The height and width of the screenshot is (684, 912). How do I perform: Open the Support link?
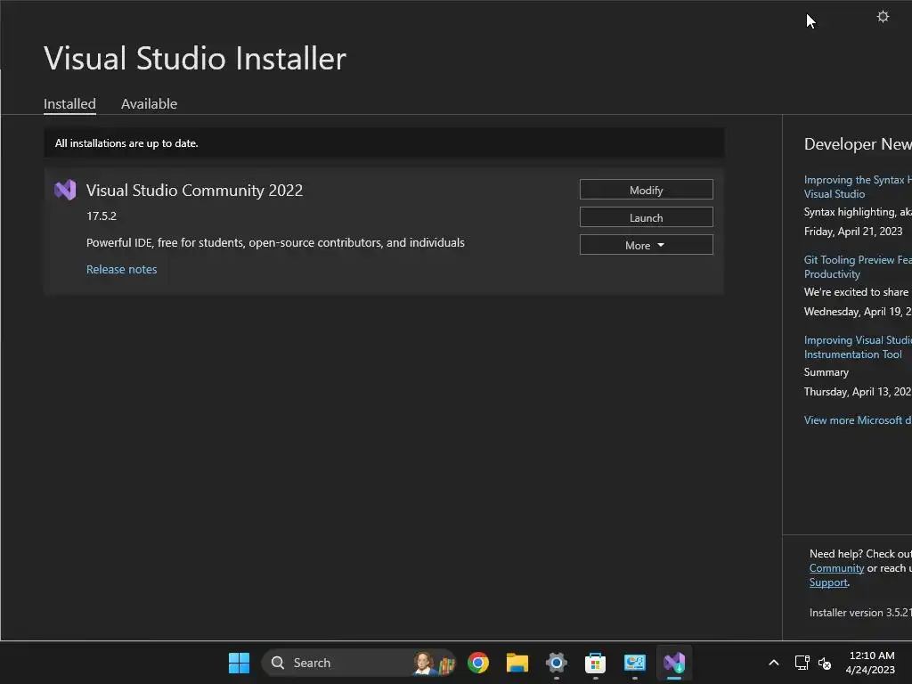[828, 582]
